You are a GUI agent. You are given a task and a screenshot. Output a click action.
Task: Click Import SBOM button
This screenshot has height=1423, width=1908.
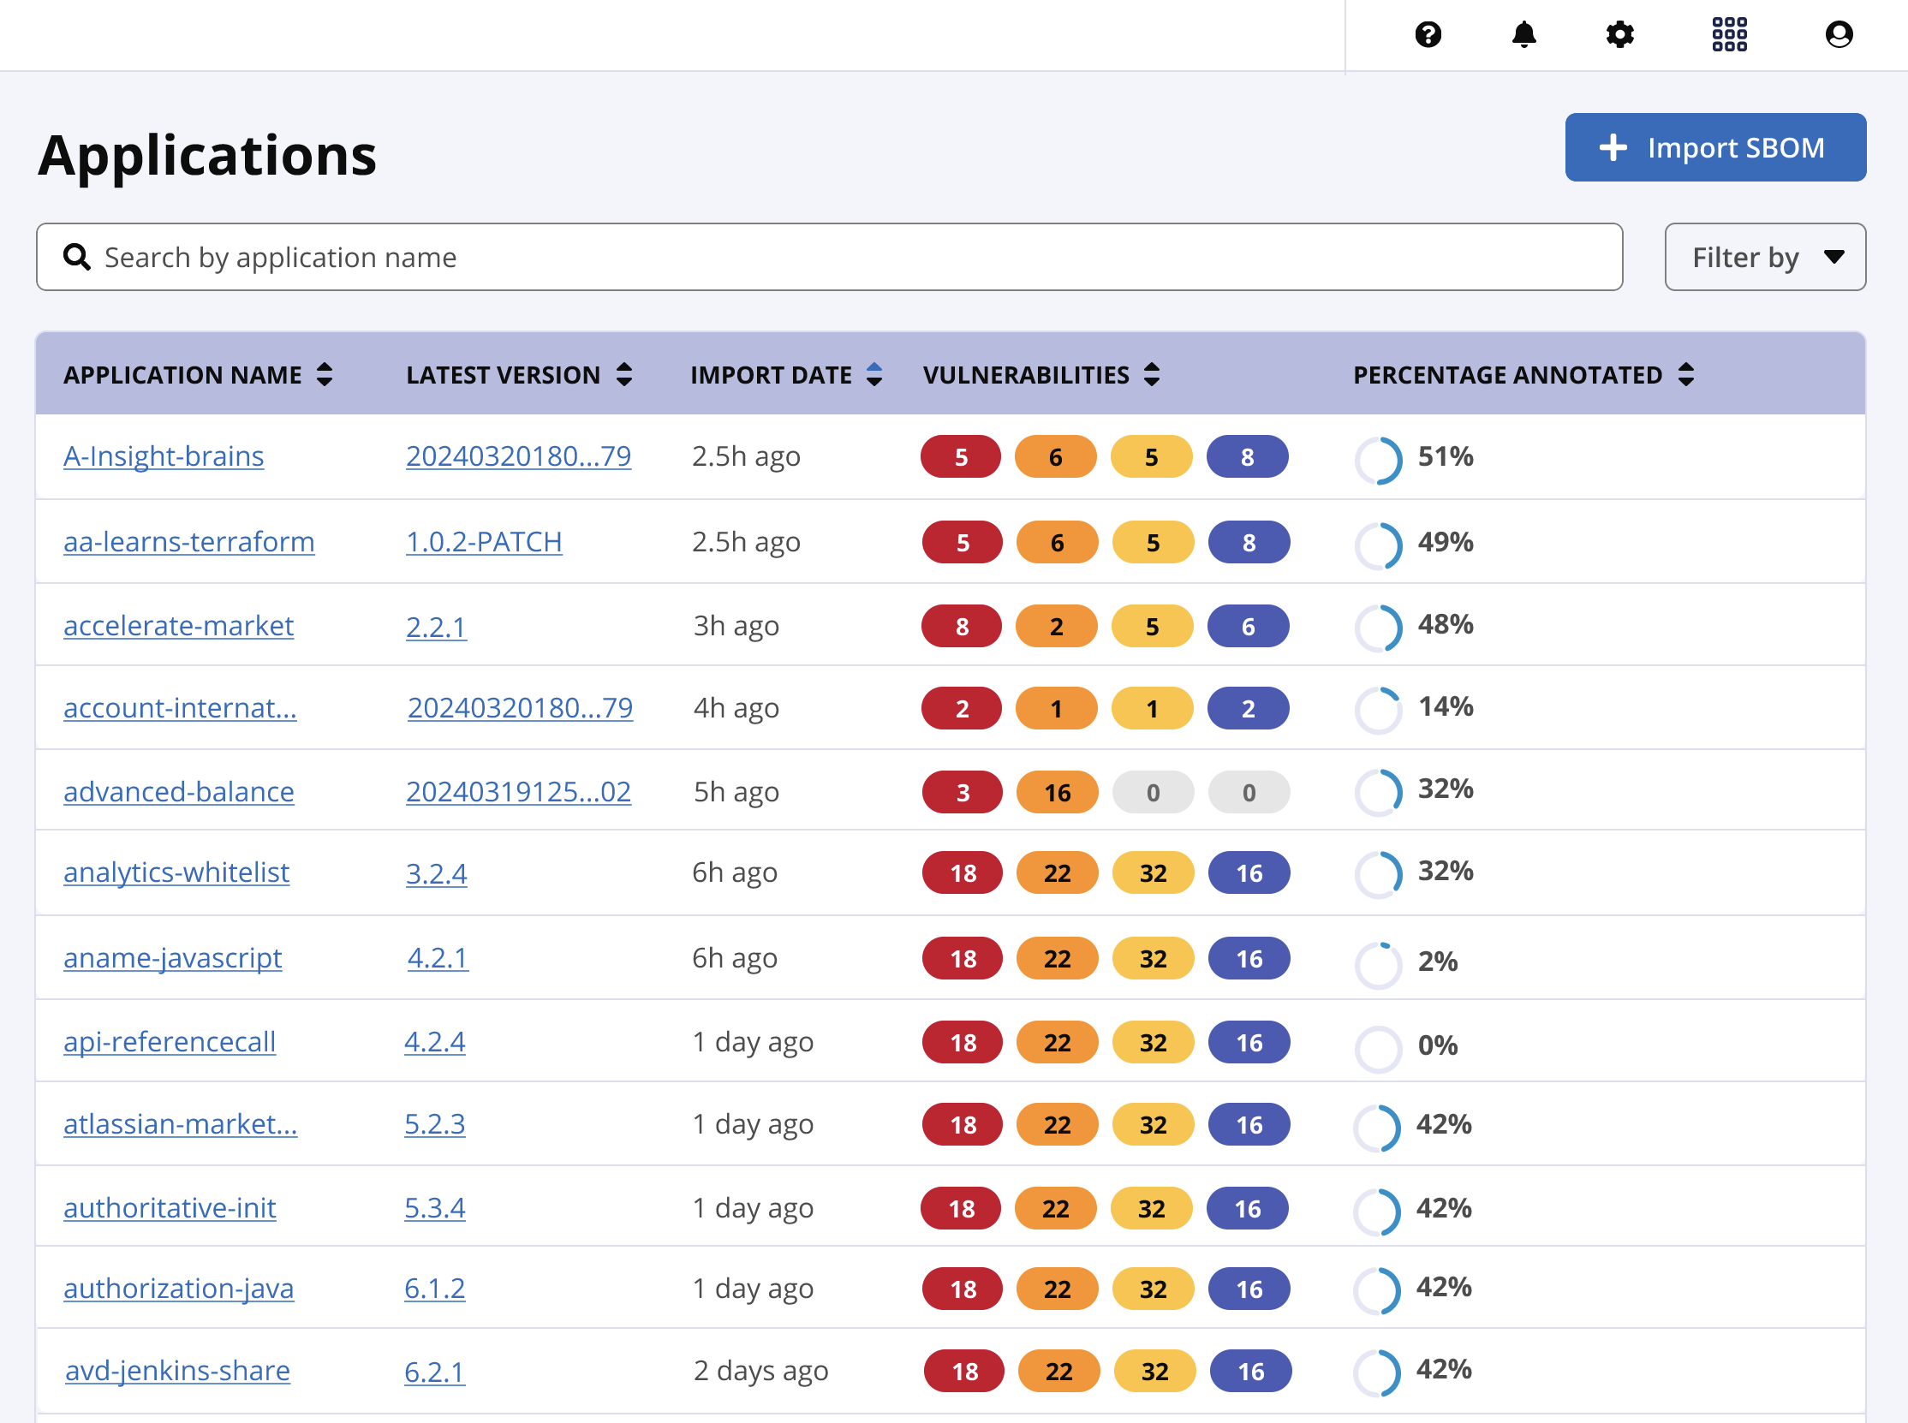click(x=1715, y=147)
